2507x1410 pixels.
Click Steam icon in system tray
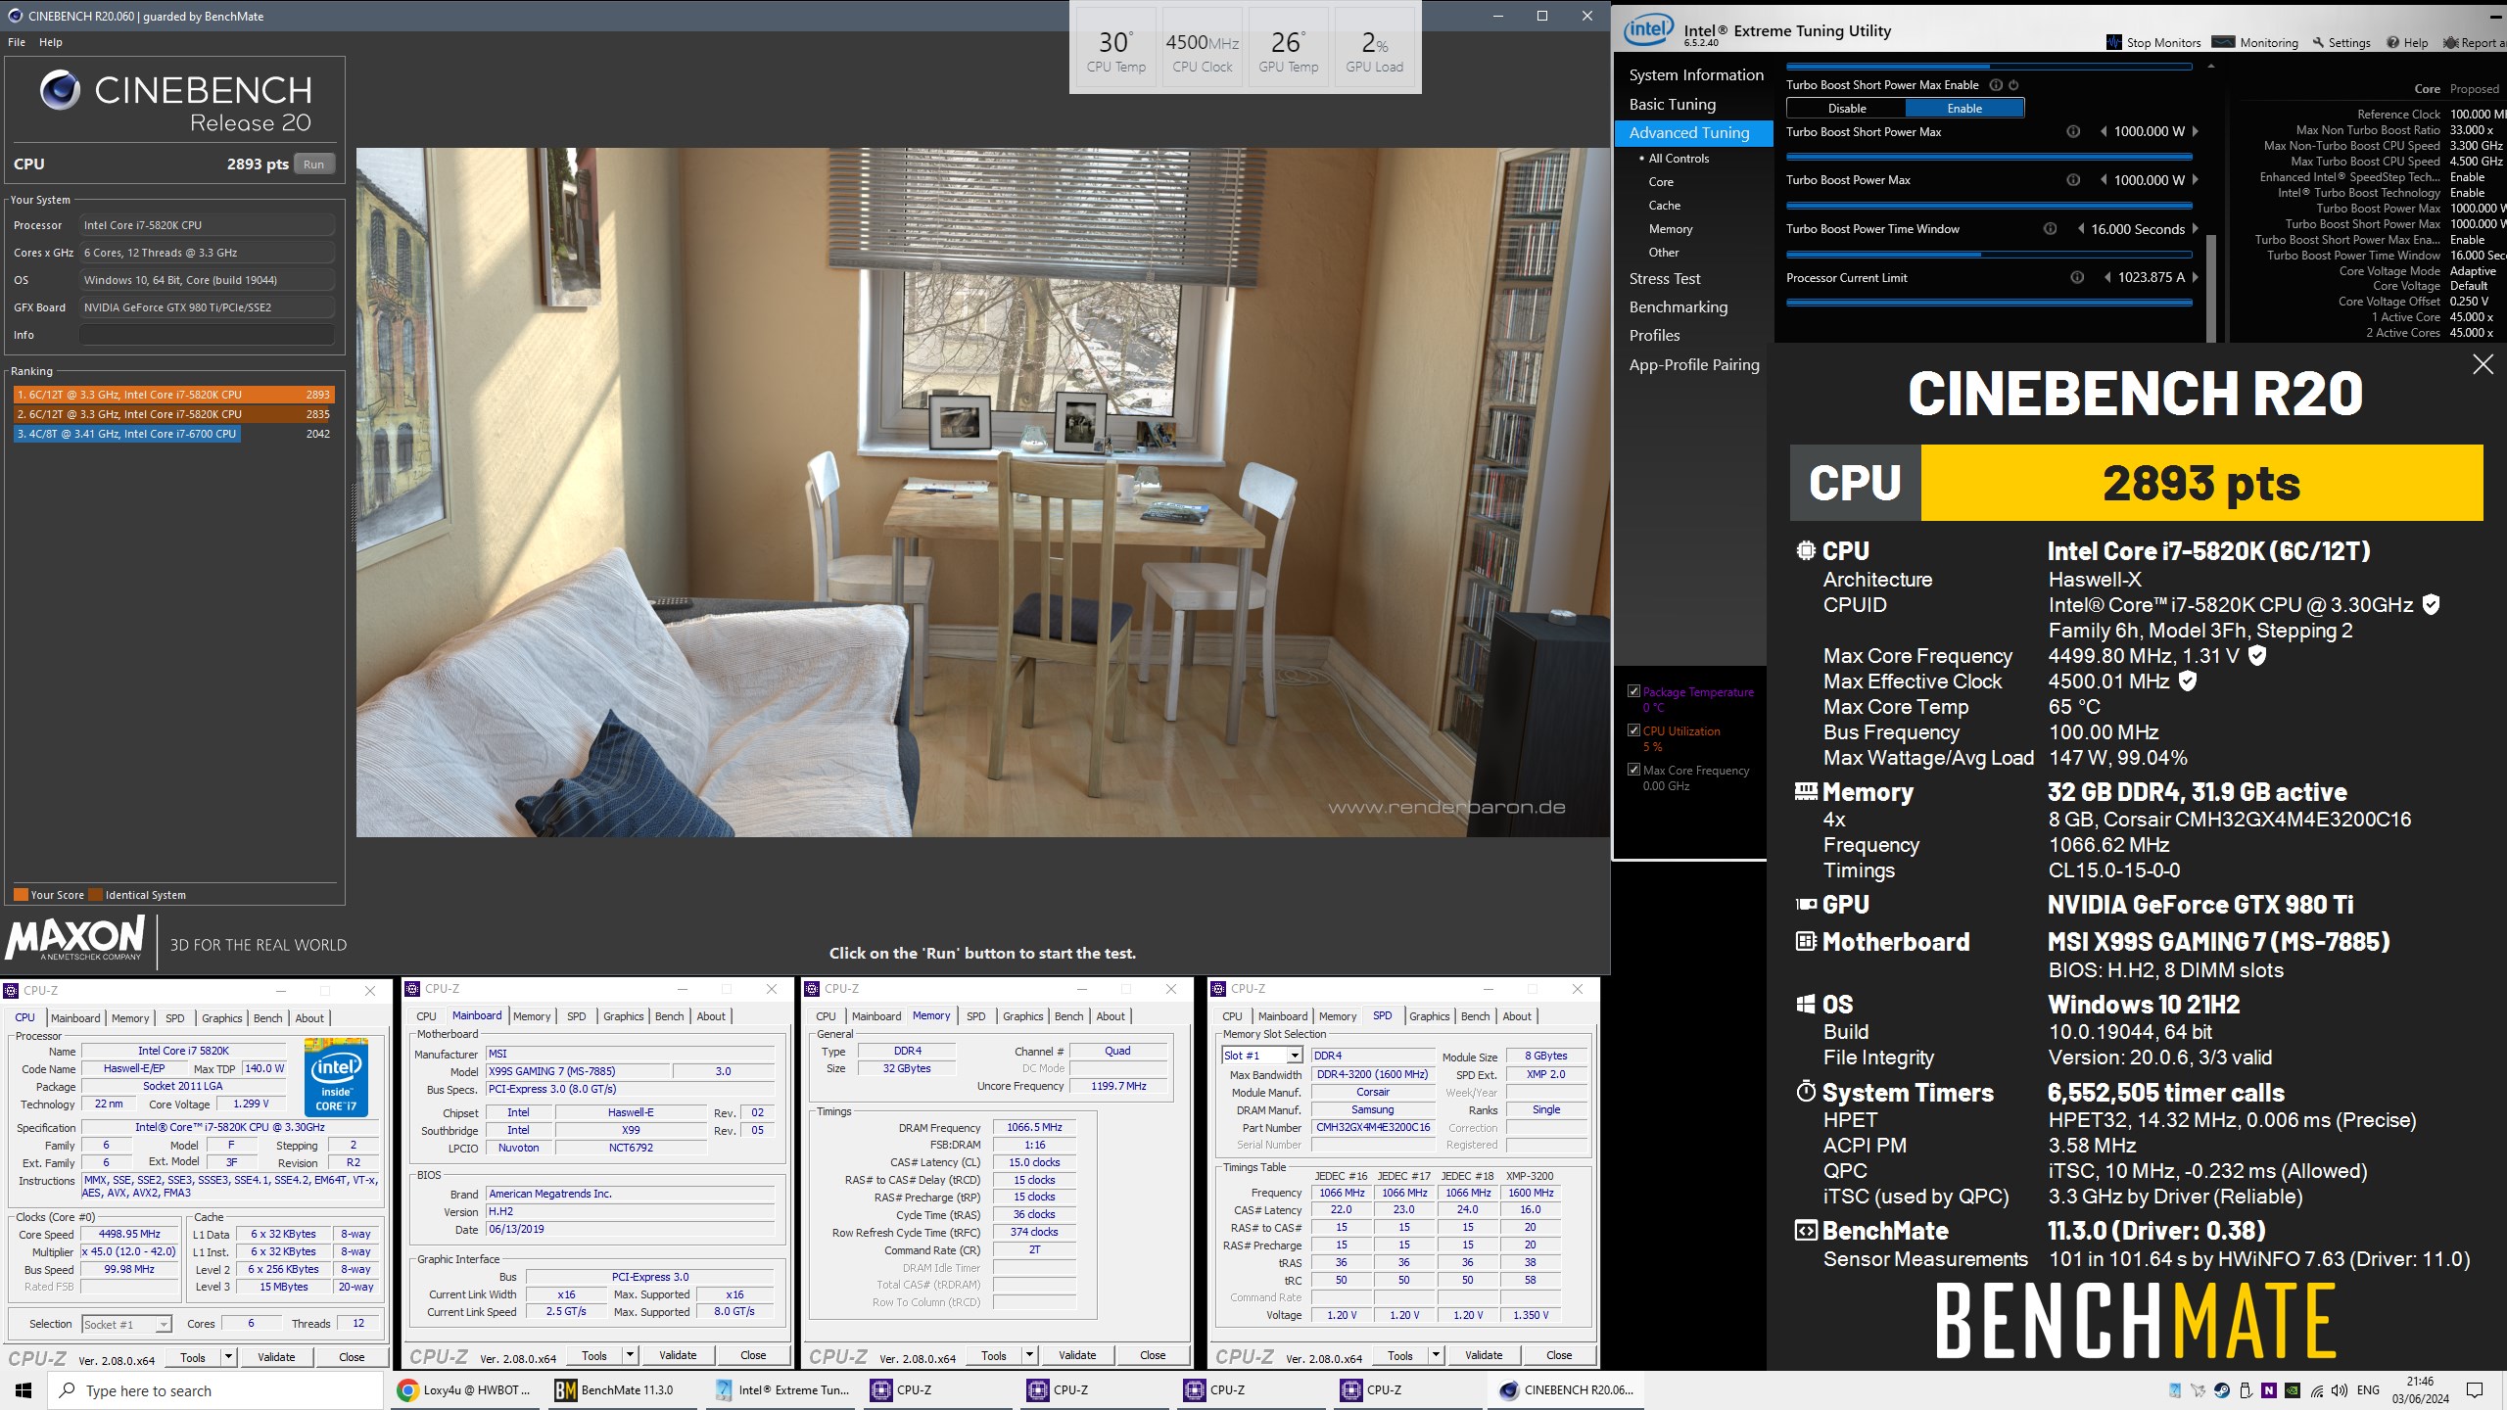coord(2222,1390)
